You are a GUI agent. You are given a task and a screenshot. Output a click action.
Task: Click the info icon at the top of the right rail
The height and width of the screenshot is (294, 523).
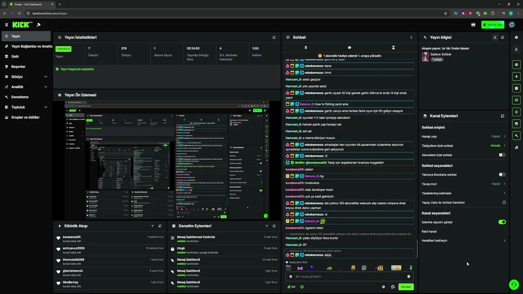[516, 38]
